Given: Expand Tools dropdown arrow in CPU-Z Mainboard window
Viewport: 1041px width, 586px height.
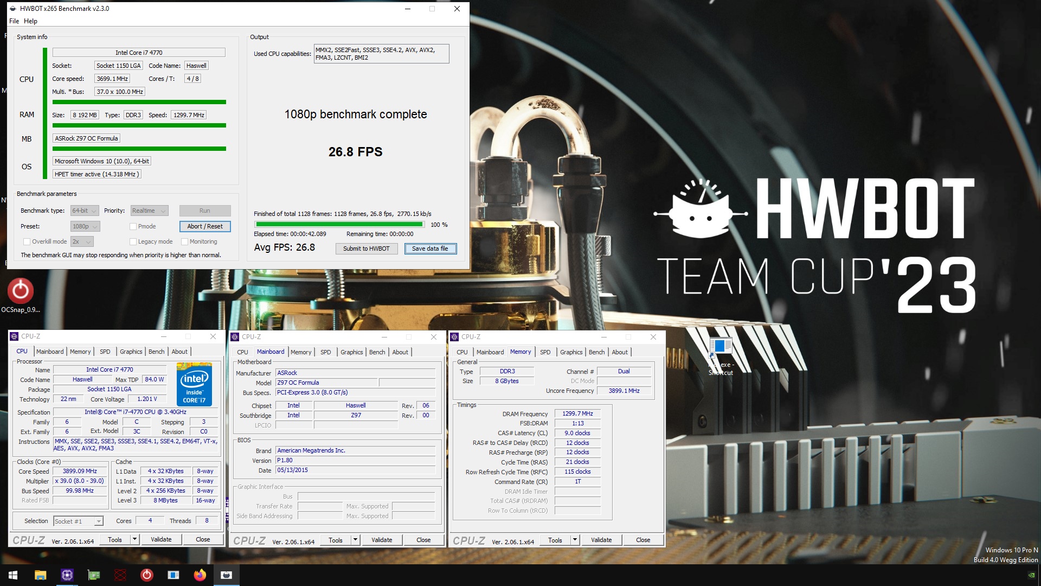Looking at the screenshot, I should pyautogui.click(x=356, y=540).
